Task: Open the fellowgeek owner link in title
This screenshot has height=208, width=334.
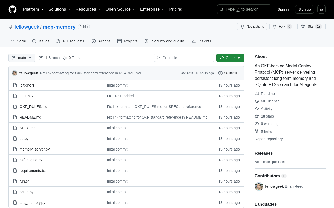Action: pos(27,27)
